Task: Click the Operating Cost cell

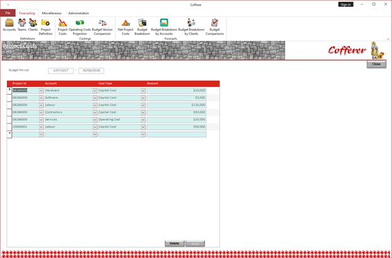Action: pos(120,120)
